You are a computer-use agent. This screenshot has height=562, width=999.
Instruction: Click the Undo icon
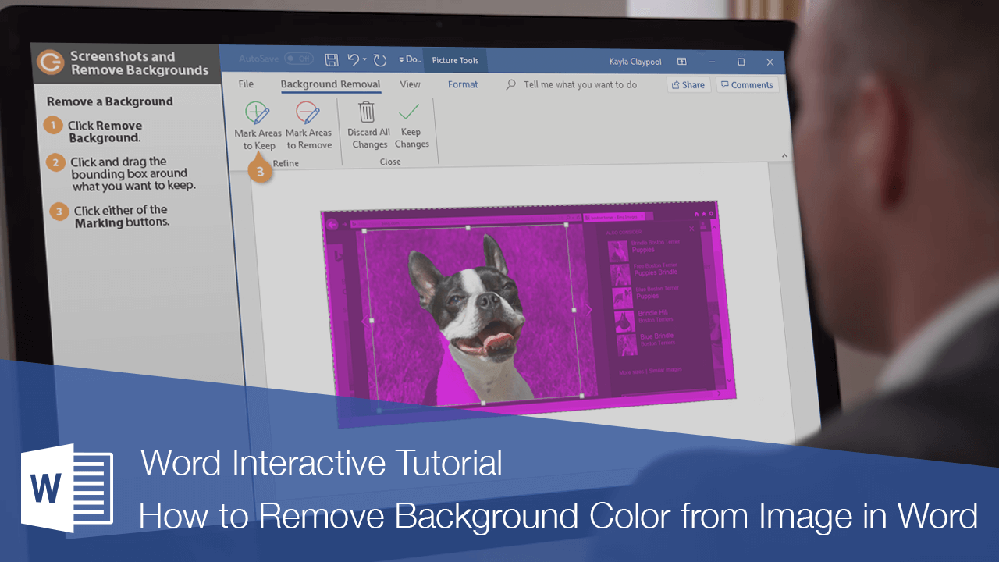point(353,60)
